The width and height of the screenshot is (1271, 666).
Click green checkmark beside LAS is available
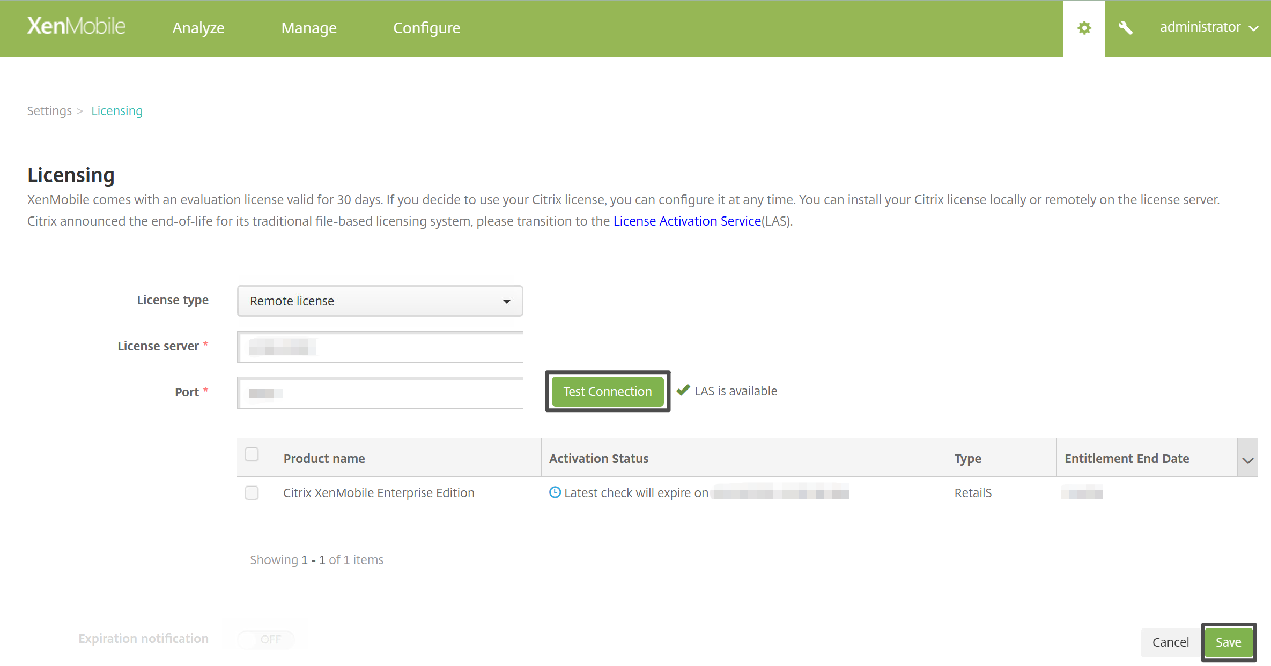683,391
